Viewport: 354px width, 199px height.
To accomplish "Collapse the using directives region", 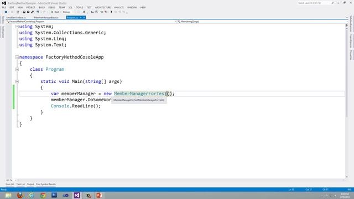I will tap(17, 27).
